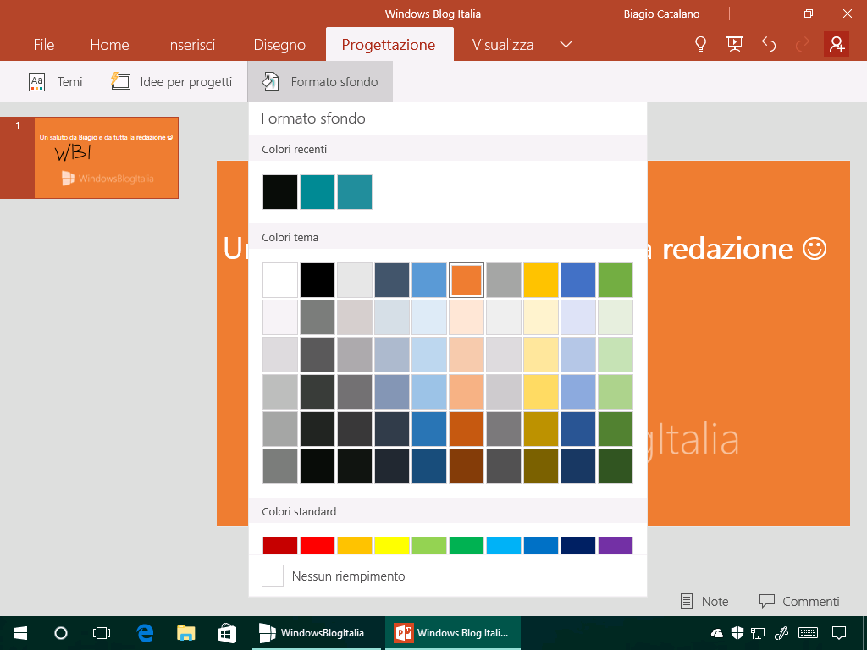Open the Store icon on the taskbar

(x=227, y=633)
